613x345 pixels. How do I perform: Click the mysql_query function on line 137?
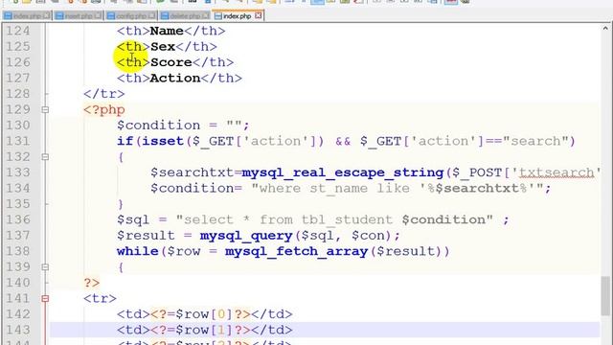point(246,236)
